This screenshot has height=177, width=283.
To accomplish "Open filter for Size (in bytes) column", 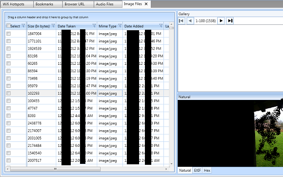I will [53, 26].
